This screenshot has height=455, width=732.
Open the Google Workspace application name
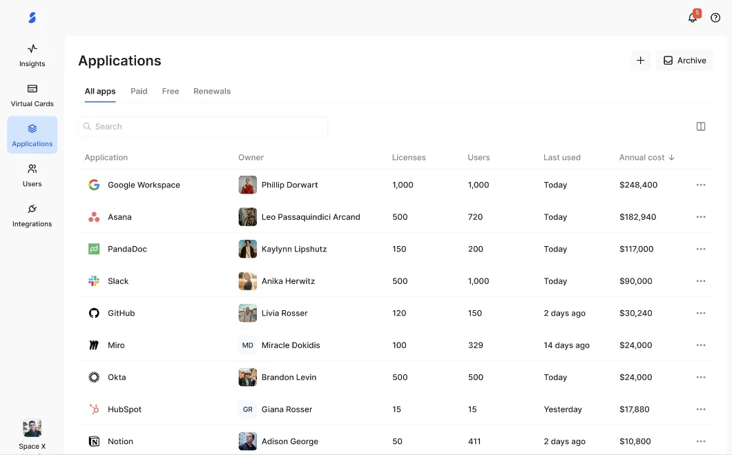144,185
